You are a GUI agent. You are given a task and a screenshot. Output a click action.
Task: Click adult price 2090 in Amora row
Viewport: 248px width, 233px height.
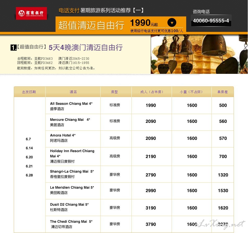[x=151, y=138]
